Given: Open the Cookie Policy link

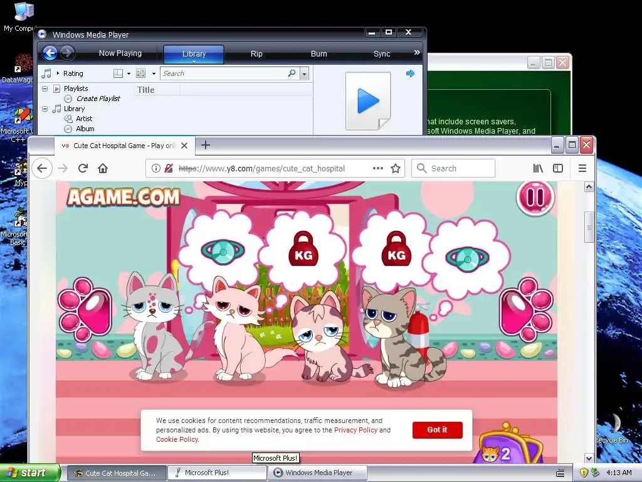Looking at the screenshot, I should click(177, 439).
